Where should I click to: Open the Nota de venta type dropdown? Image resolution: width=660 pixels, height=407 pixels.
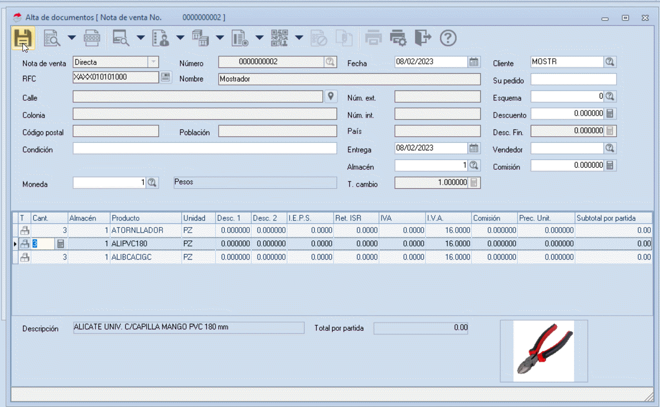153,62
